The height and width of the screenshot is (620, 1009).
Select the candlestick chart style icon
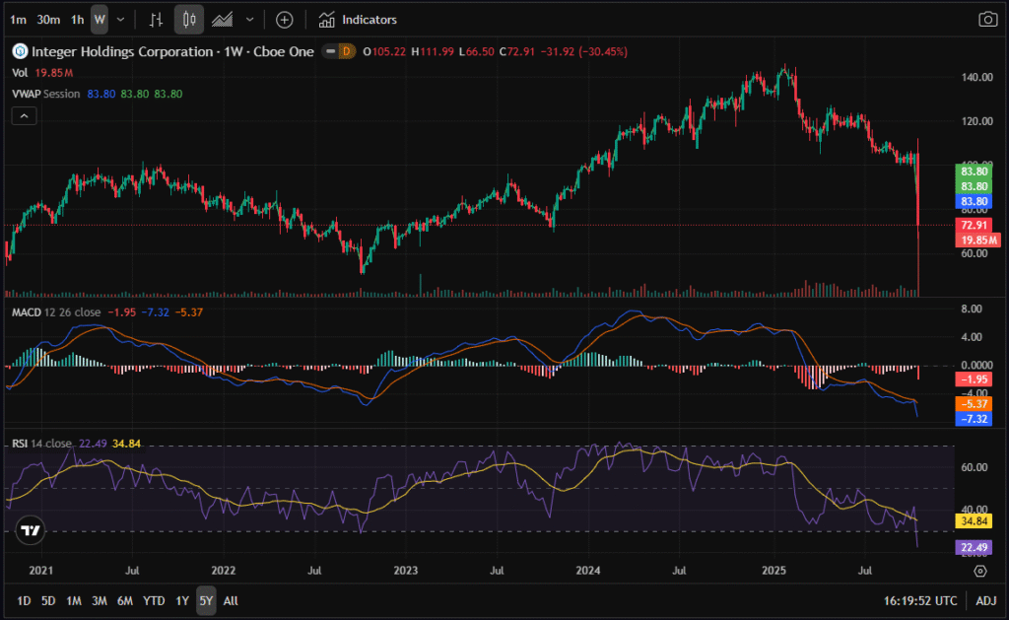coord(190,19)
